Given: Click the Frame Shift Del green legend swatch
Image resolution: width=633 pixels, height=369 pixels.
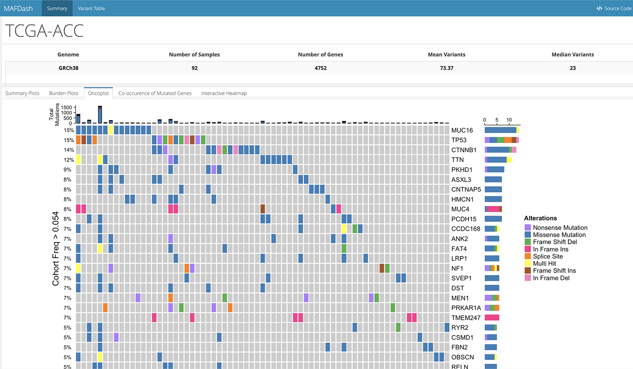Looking at the screenshot, I should (x=528, y=242).
